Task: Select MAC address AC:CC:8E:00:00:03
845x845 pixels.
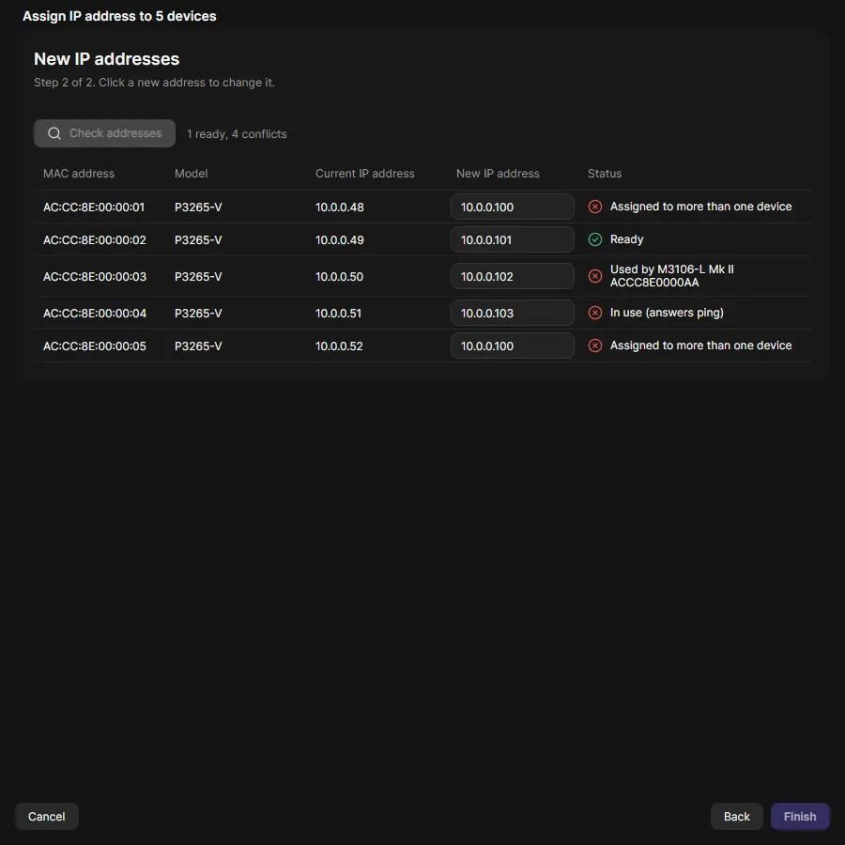Action: pyautogui.click(x=94, y=276)
